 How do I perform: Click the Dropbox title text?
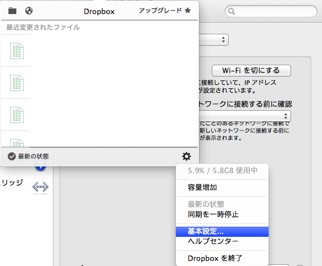[99, 11]
